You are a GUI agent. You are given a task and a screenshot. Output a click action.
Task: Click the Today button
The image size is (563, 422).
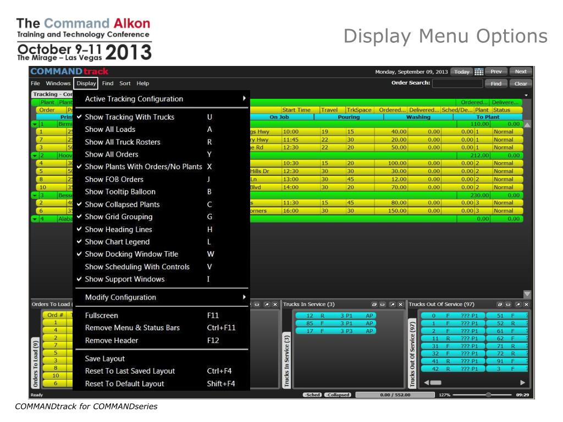[462, 72]
